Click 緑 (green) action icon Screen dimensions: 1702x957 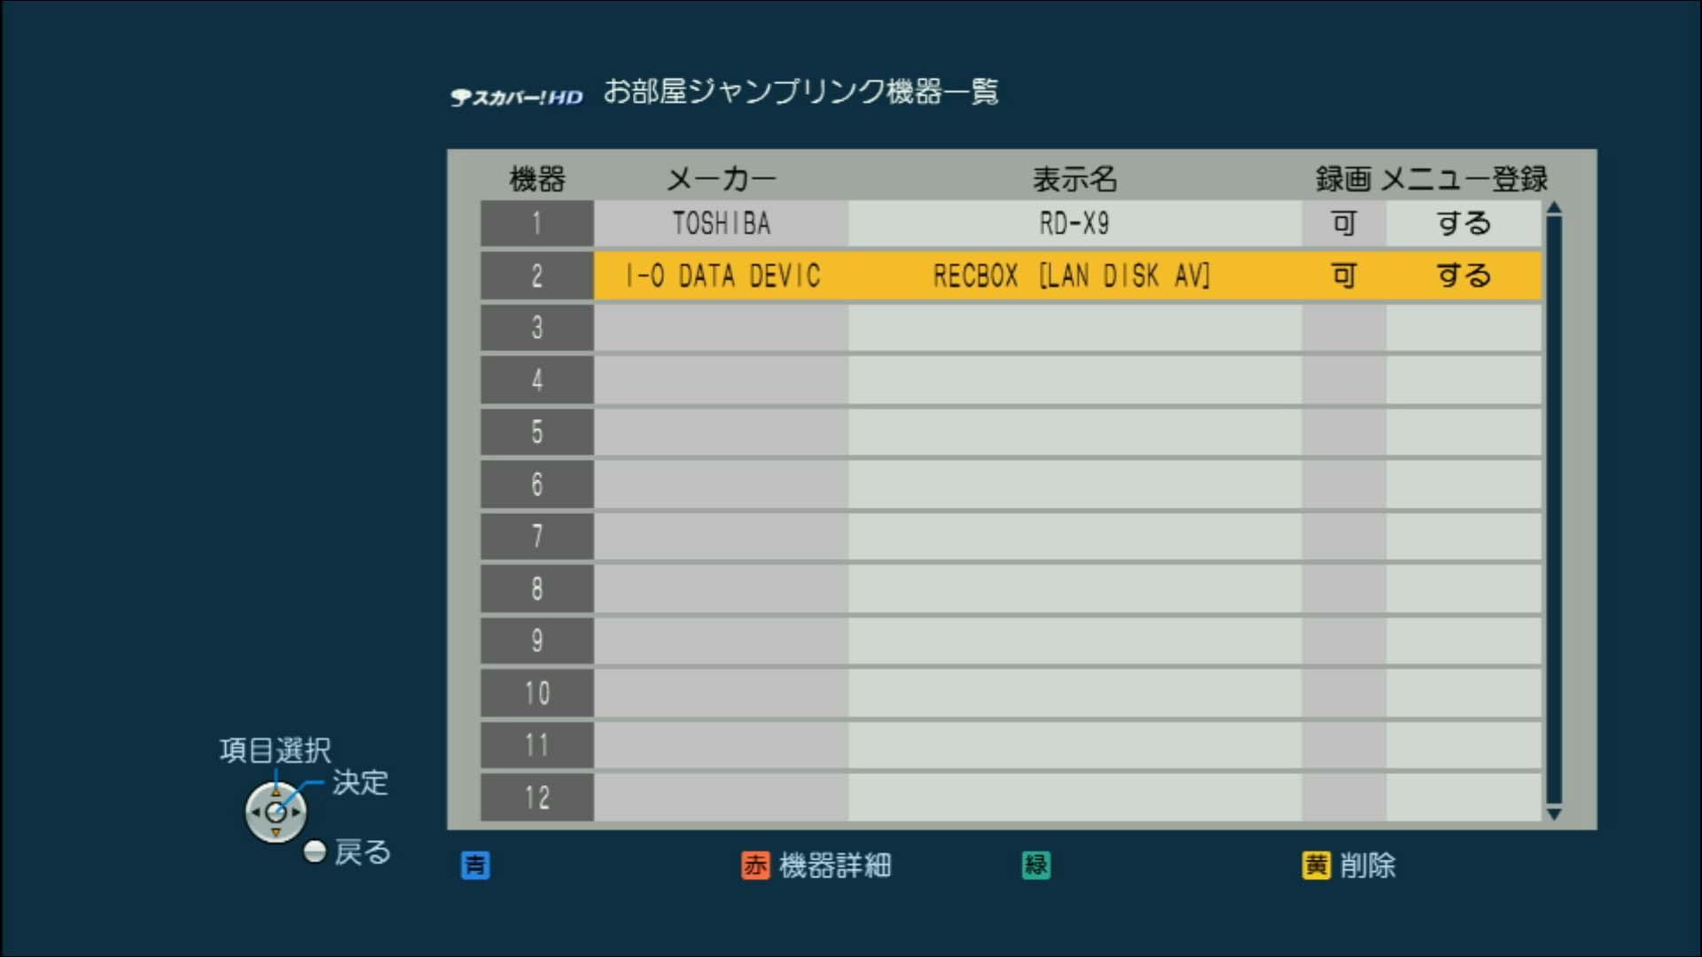[1035, 865]
